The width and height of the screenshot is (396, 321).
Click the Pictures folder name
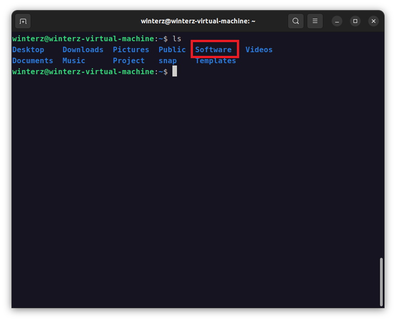coord(131,49)
